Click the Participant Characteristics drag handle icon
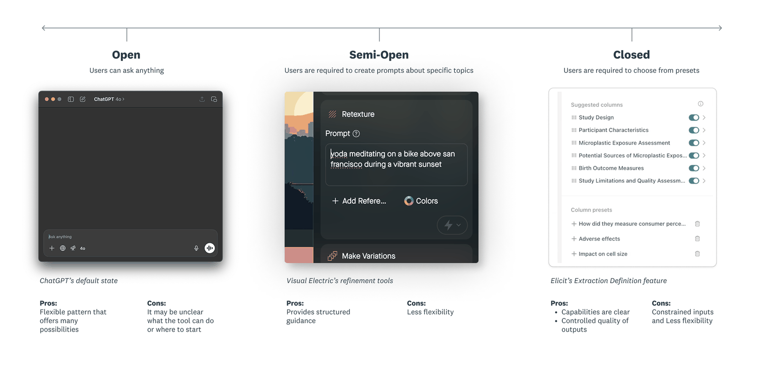758x370 pixels. 574,130
